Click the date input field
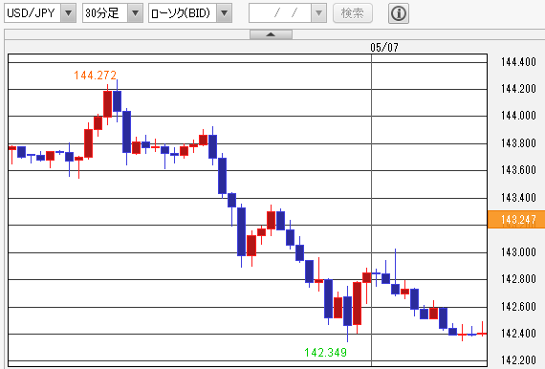 click(280, 13)
